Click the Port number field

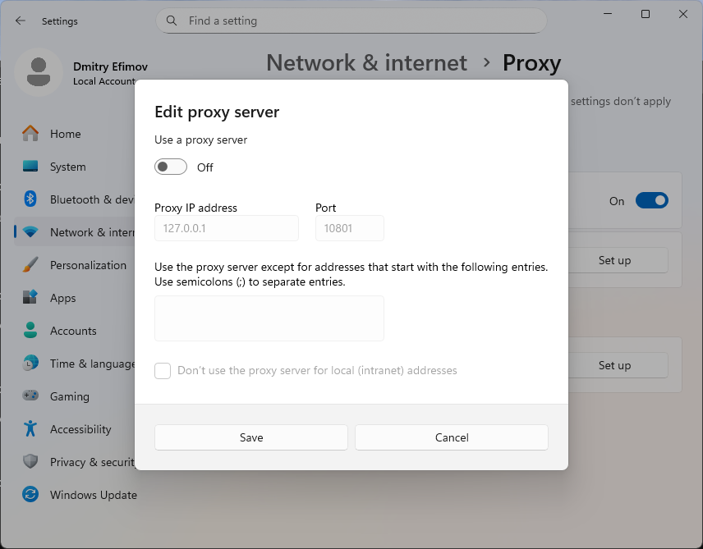pyautogui.click(x=349, y=228)
